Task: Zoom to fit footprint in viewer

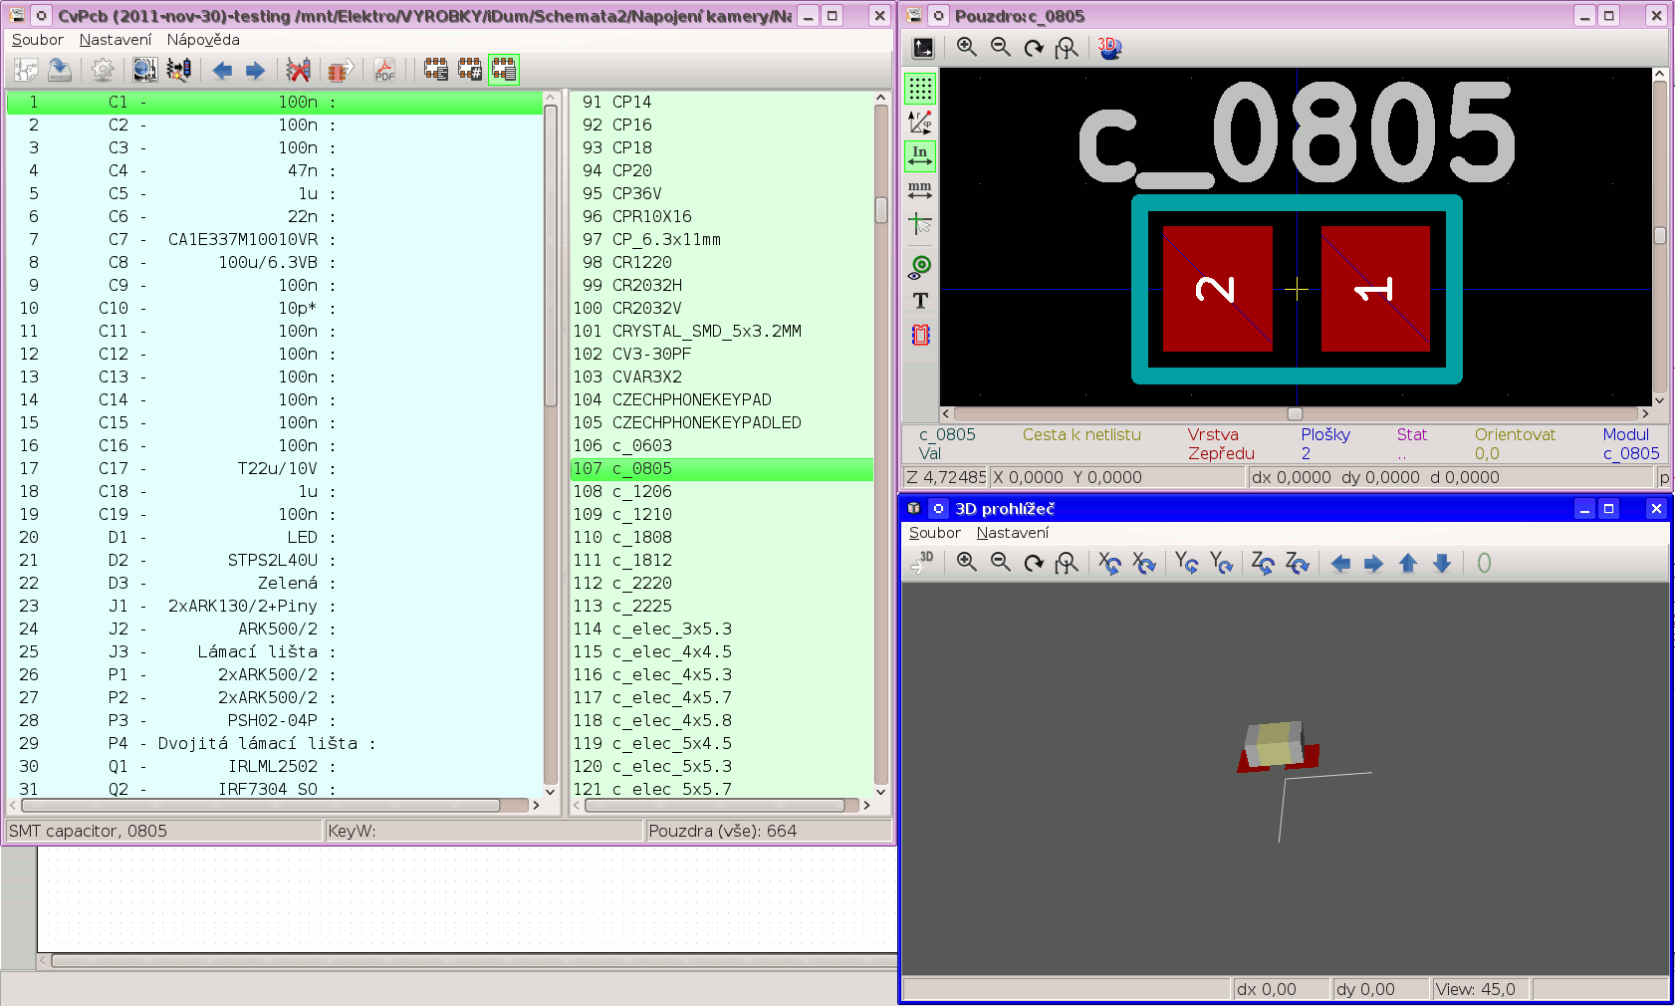Action: [1067, 48]
